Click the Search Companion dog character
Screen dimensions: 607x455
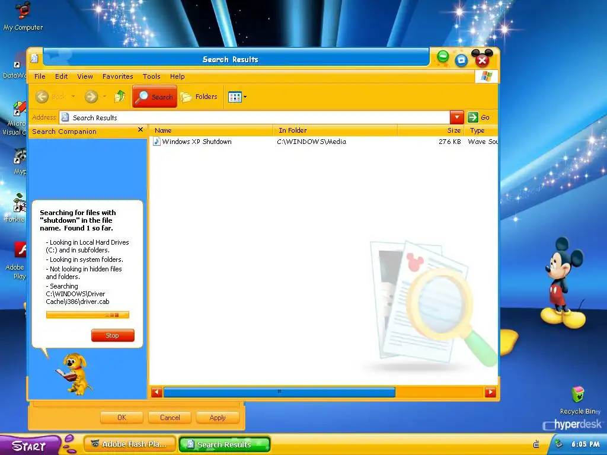click(x=75, y=373)
